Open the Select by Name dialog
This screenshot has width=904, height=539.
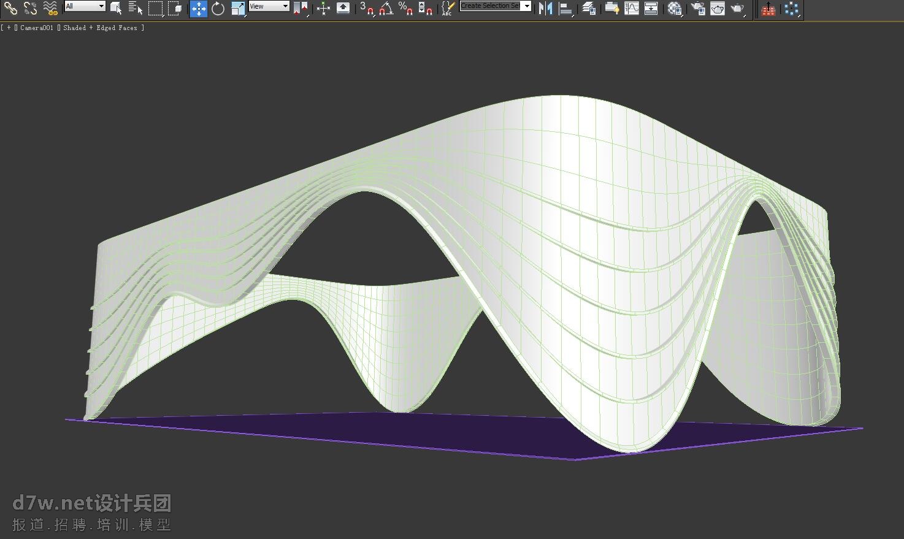(x=136, y=8)
